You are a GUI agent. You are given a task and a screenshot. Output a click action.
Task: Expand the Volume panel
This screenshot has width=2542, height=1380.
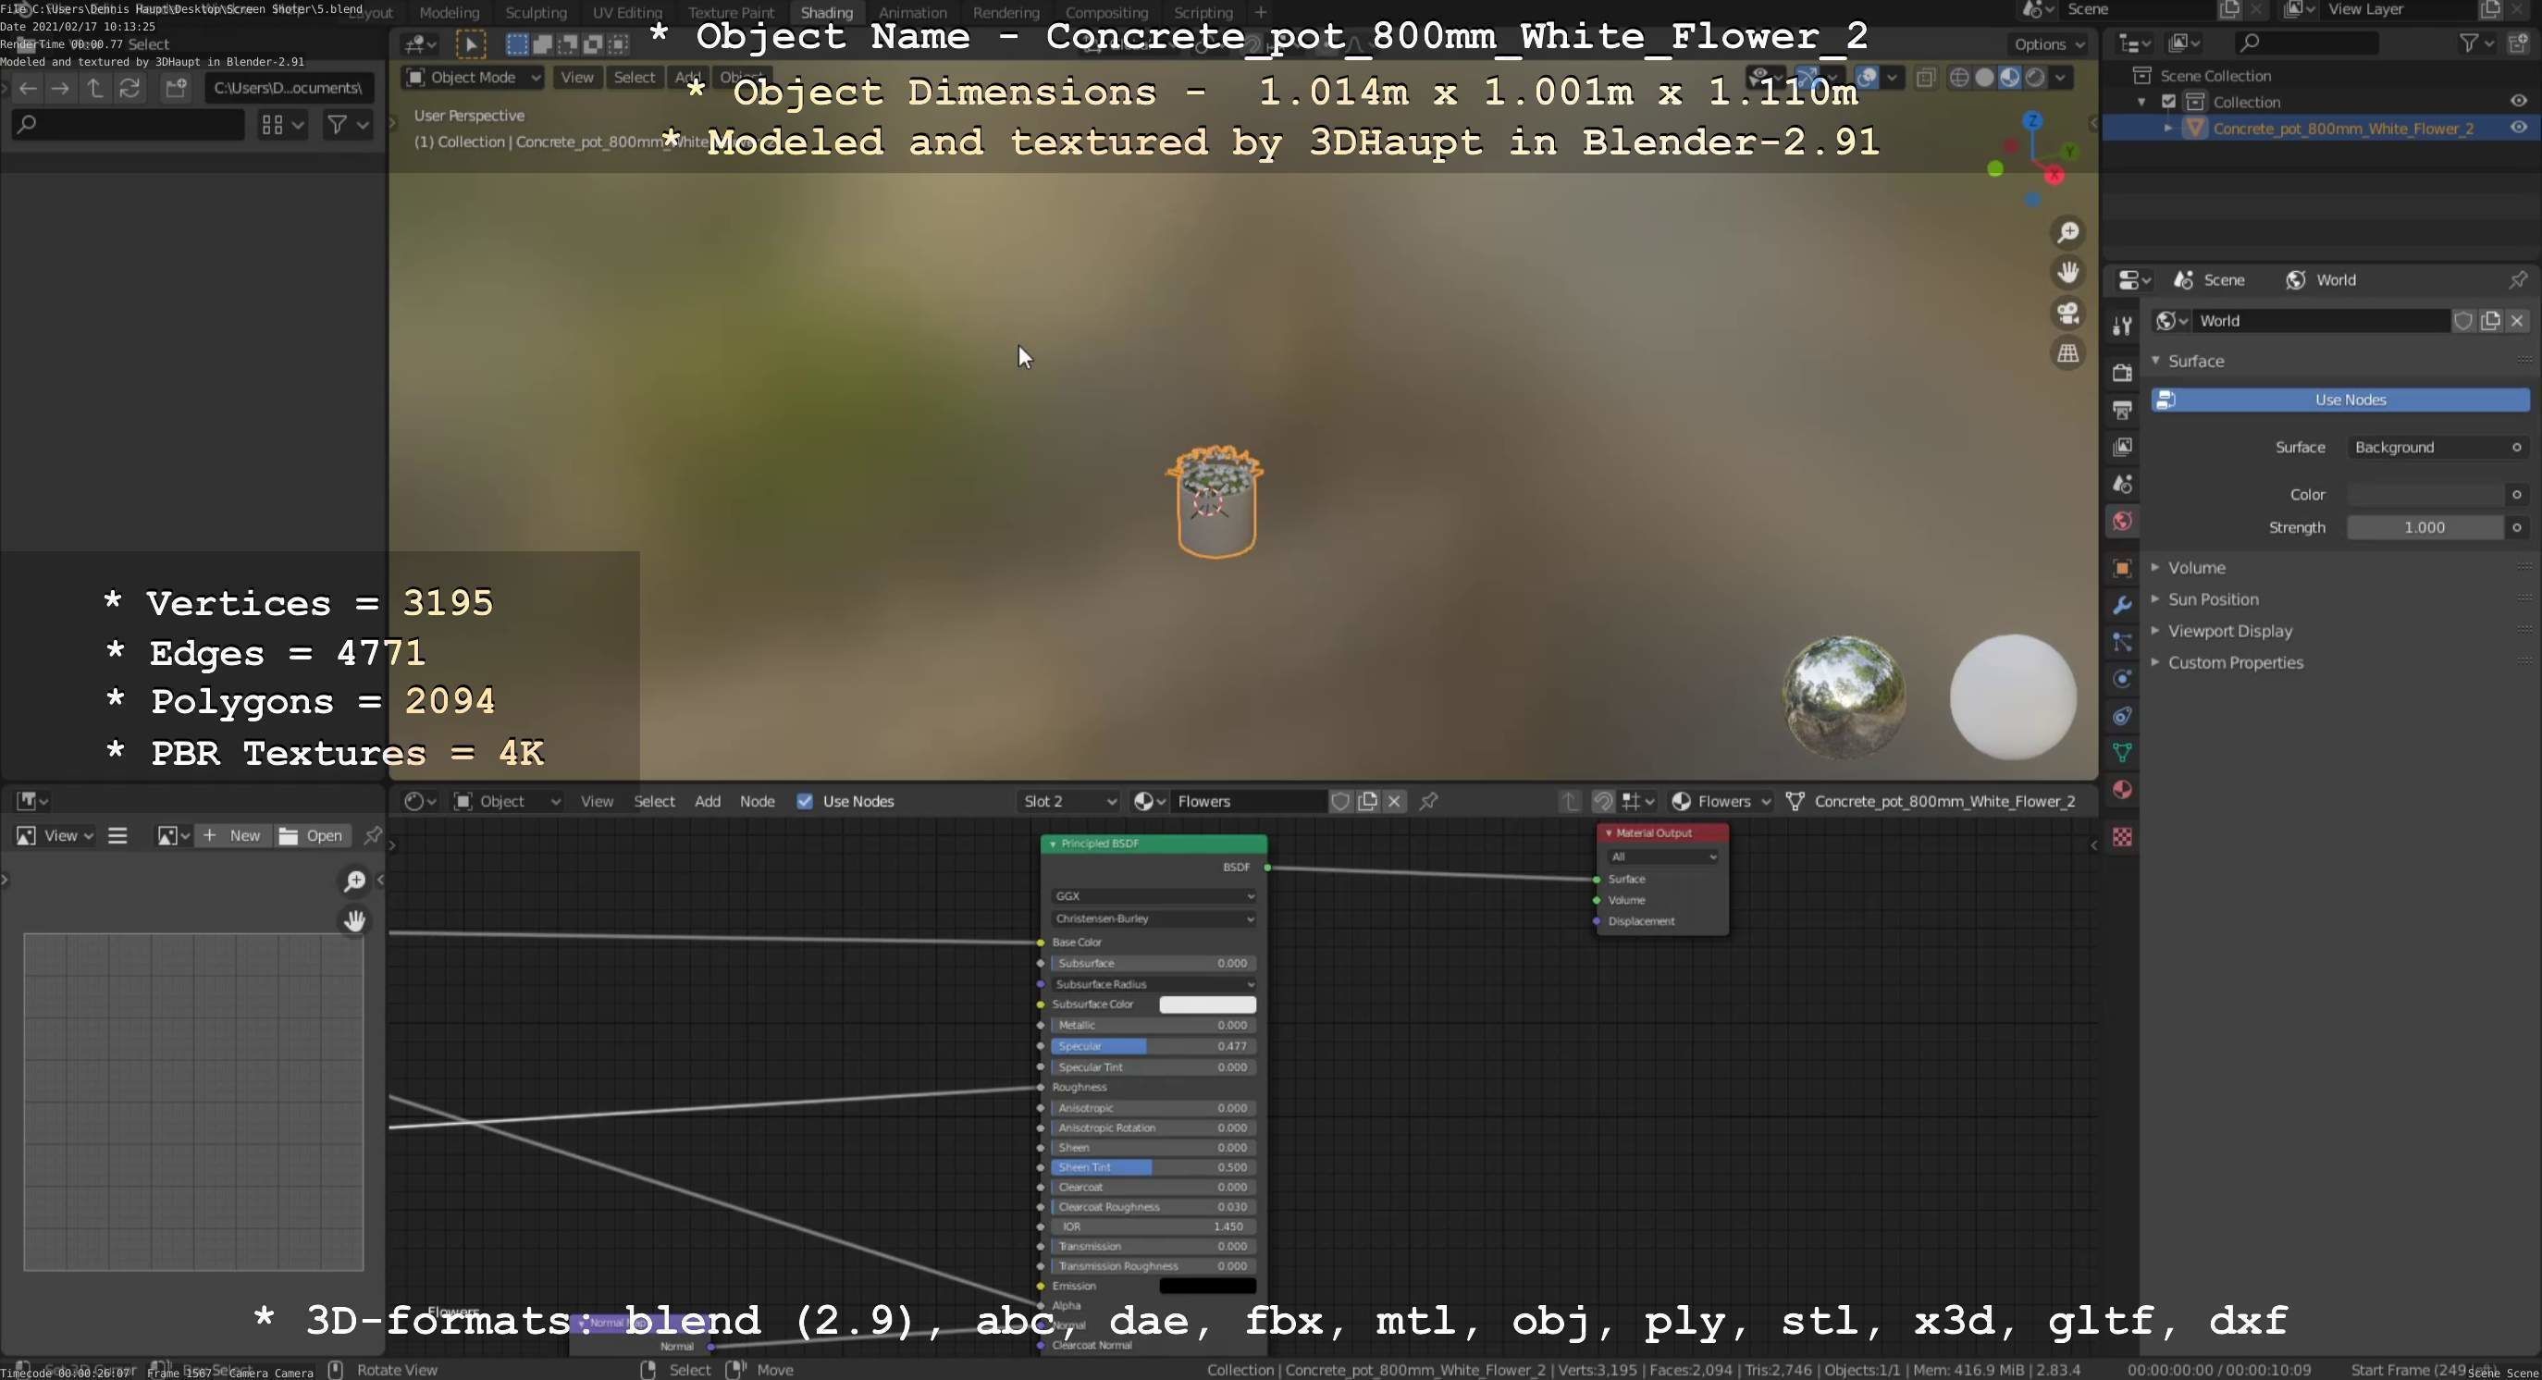pyautogui.click(x=2196, y=568)
